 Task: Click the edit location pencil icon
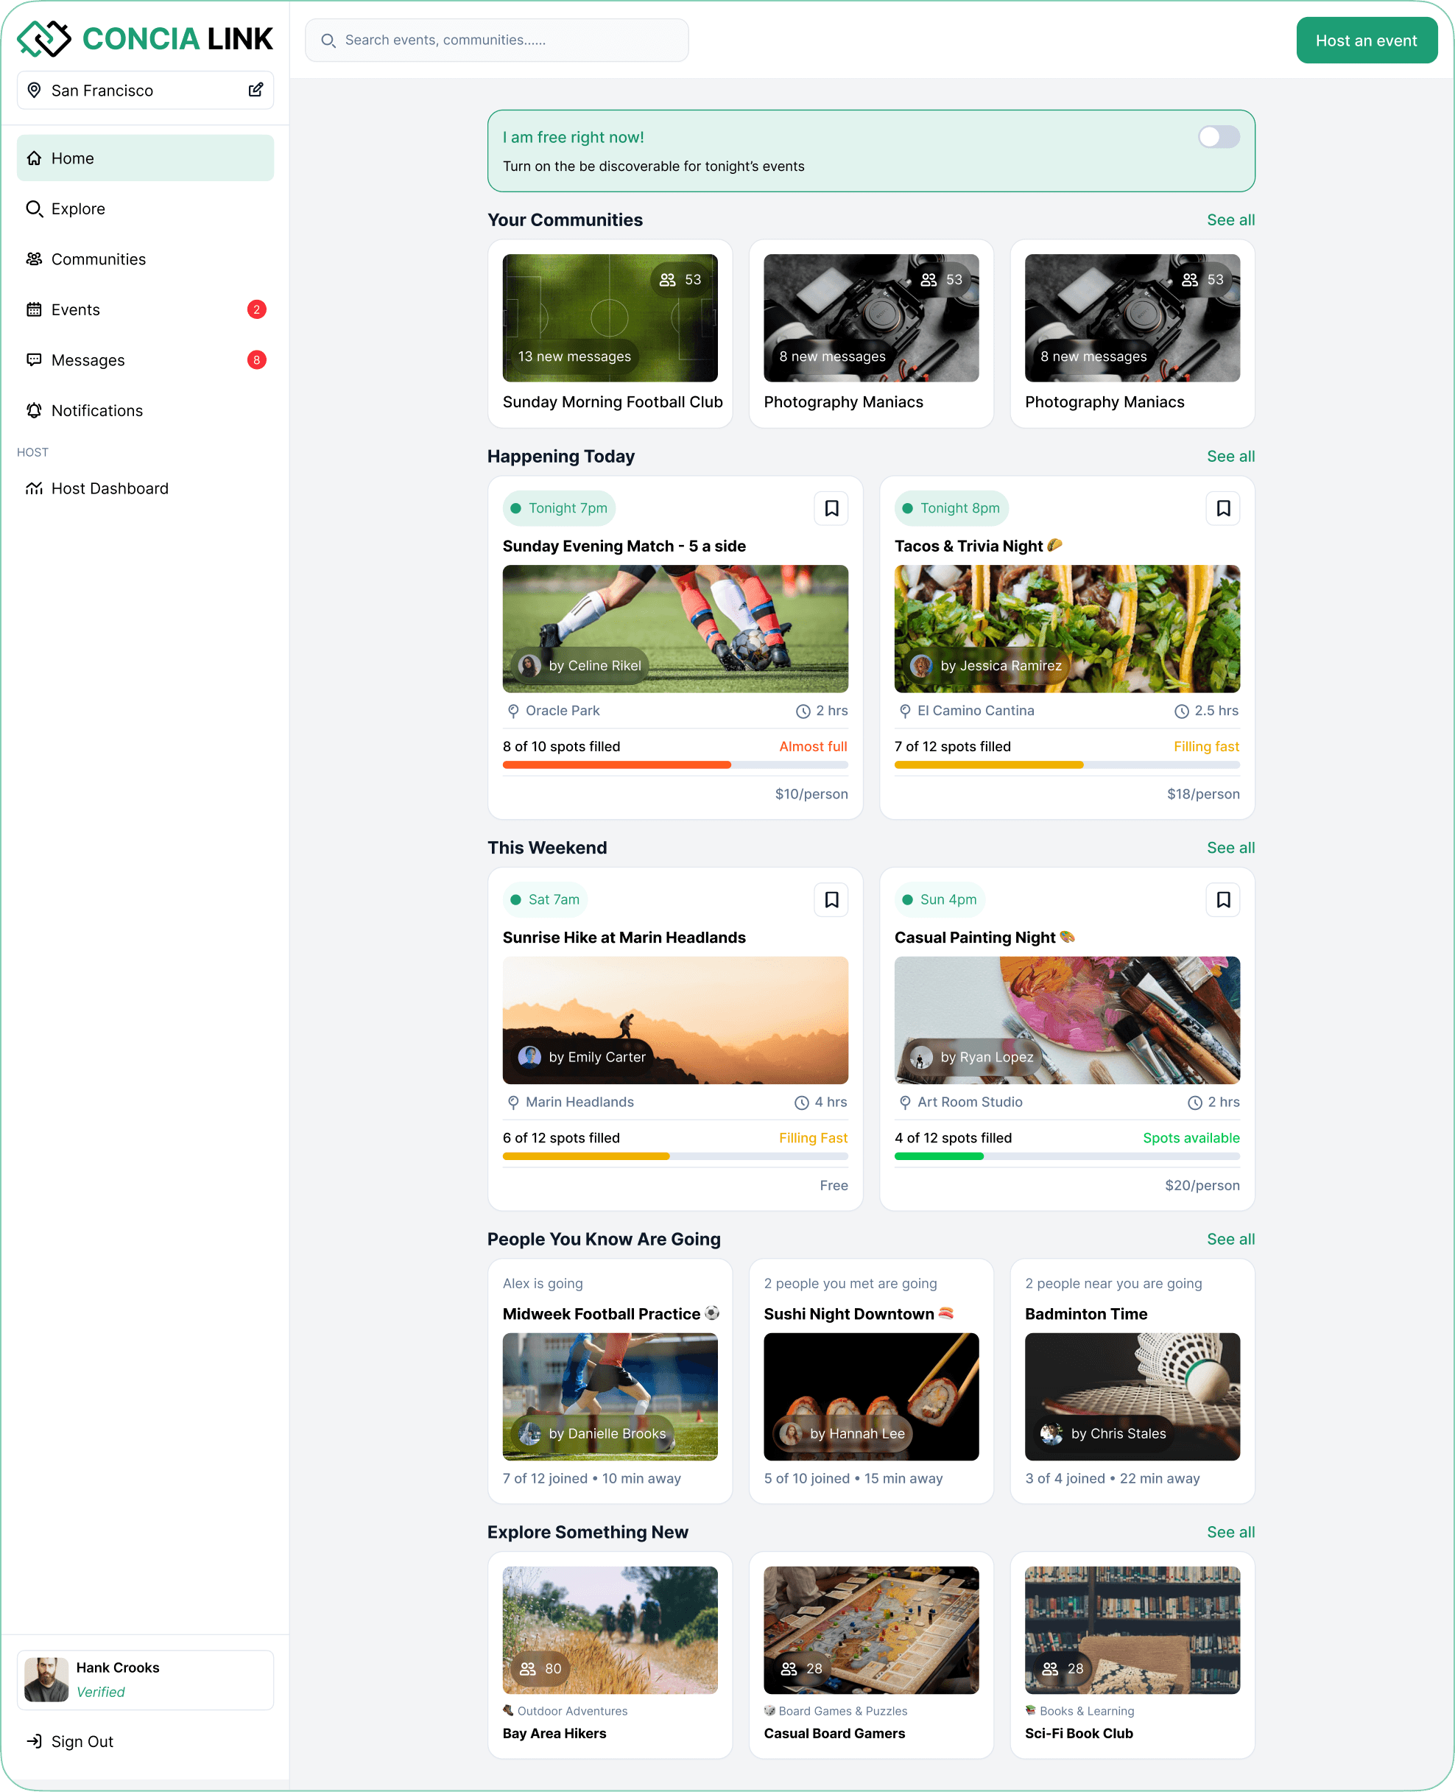pyautogui.click(x=256, y=90)
